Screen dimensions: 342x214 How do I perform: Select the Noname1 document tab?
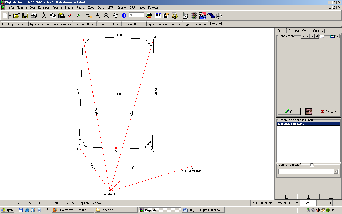coord(216,24)
